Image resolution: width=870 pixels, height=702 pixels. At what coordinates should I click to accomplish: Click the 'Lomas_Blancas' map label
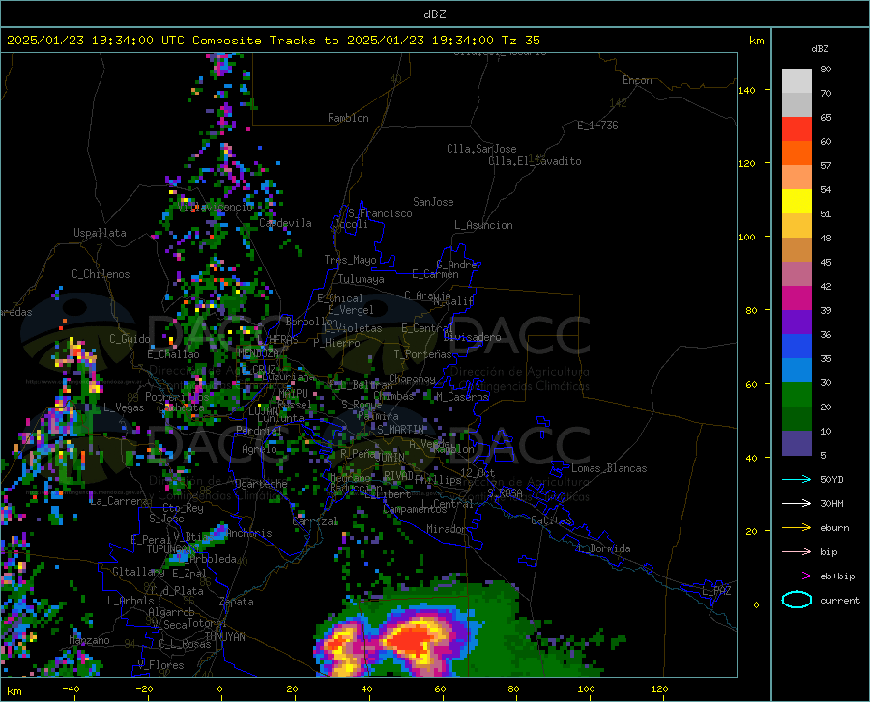point(609,468)
